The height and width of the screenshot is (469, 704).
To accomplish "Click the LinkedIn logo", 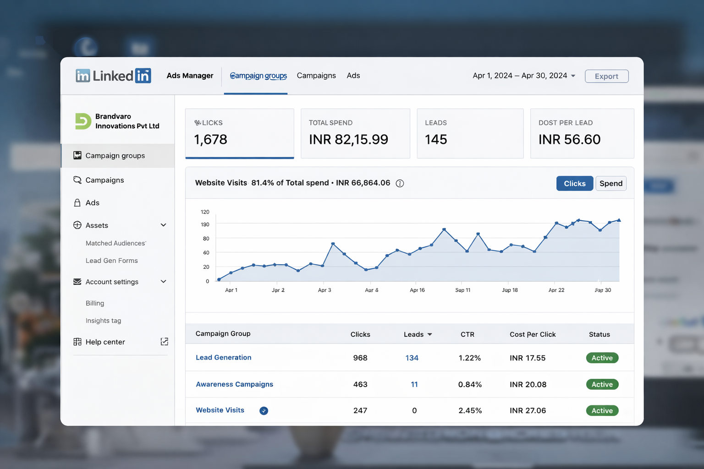I will click(113, 76).
